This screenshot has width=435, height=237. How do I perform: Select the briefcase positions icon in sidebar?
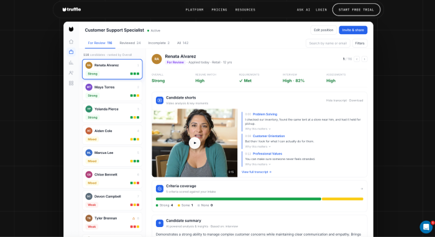71,51
